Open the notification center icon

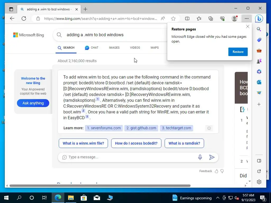[x=263, y=198]
